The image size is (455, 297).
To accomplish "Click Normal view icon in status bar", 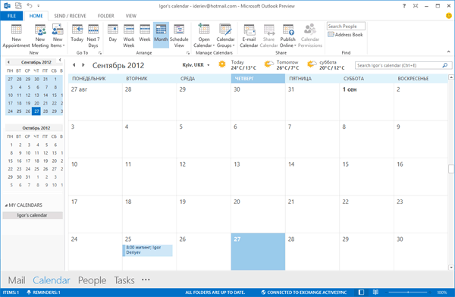I will [361, 292].
